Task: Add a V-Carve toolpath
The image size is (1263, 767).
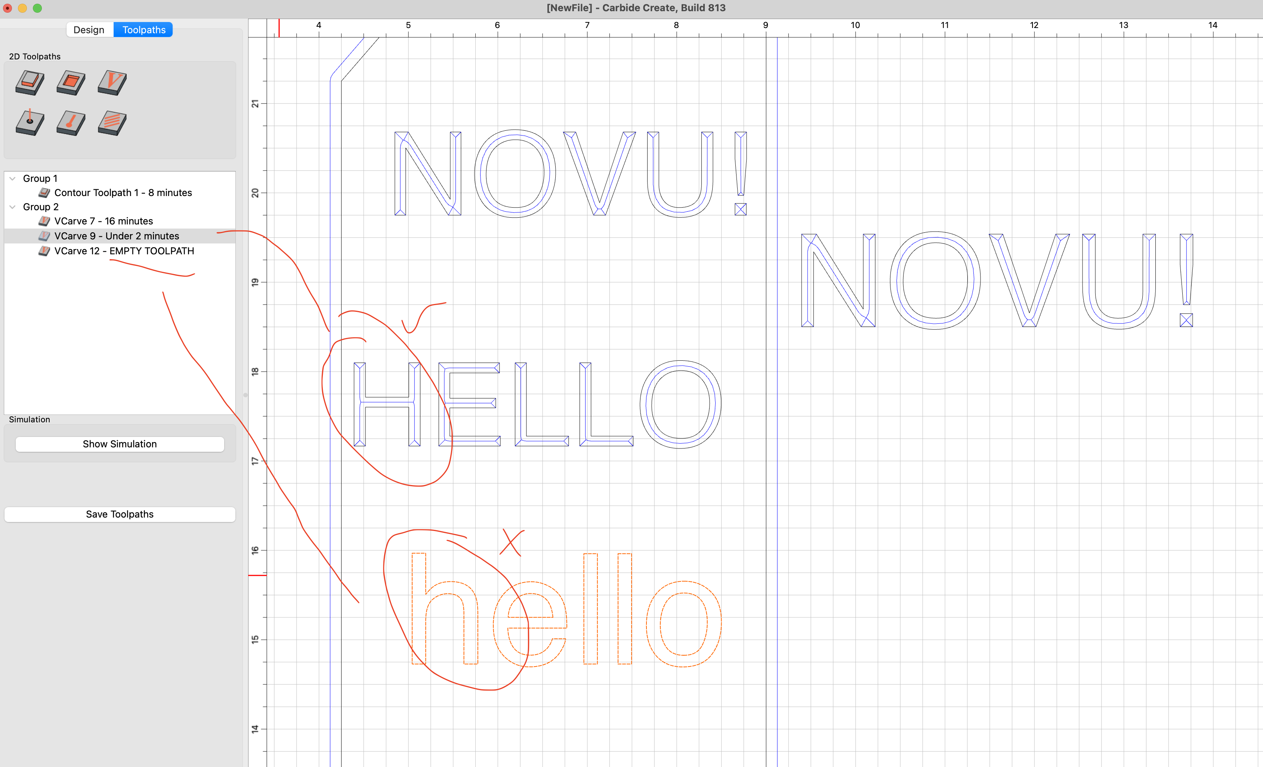Action: tap(112, 83)
